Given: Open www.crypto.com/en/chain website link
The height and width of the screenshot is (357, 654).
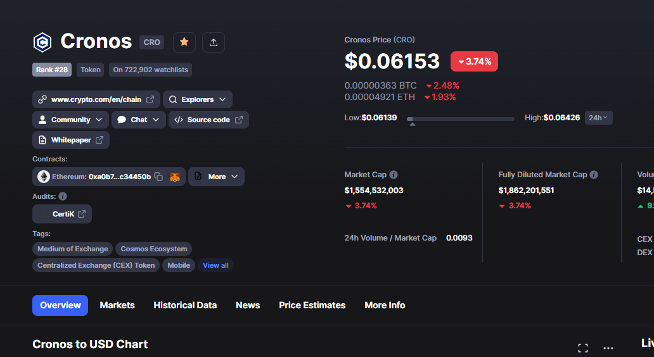Looking at the screenshot, I should 96,99.
